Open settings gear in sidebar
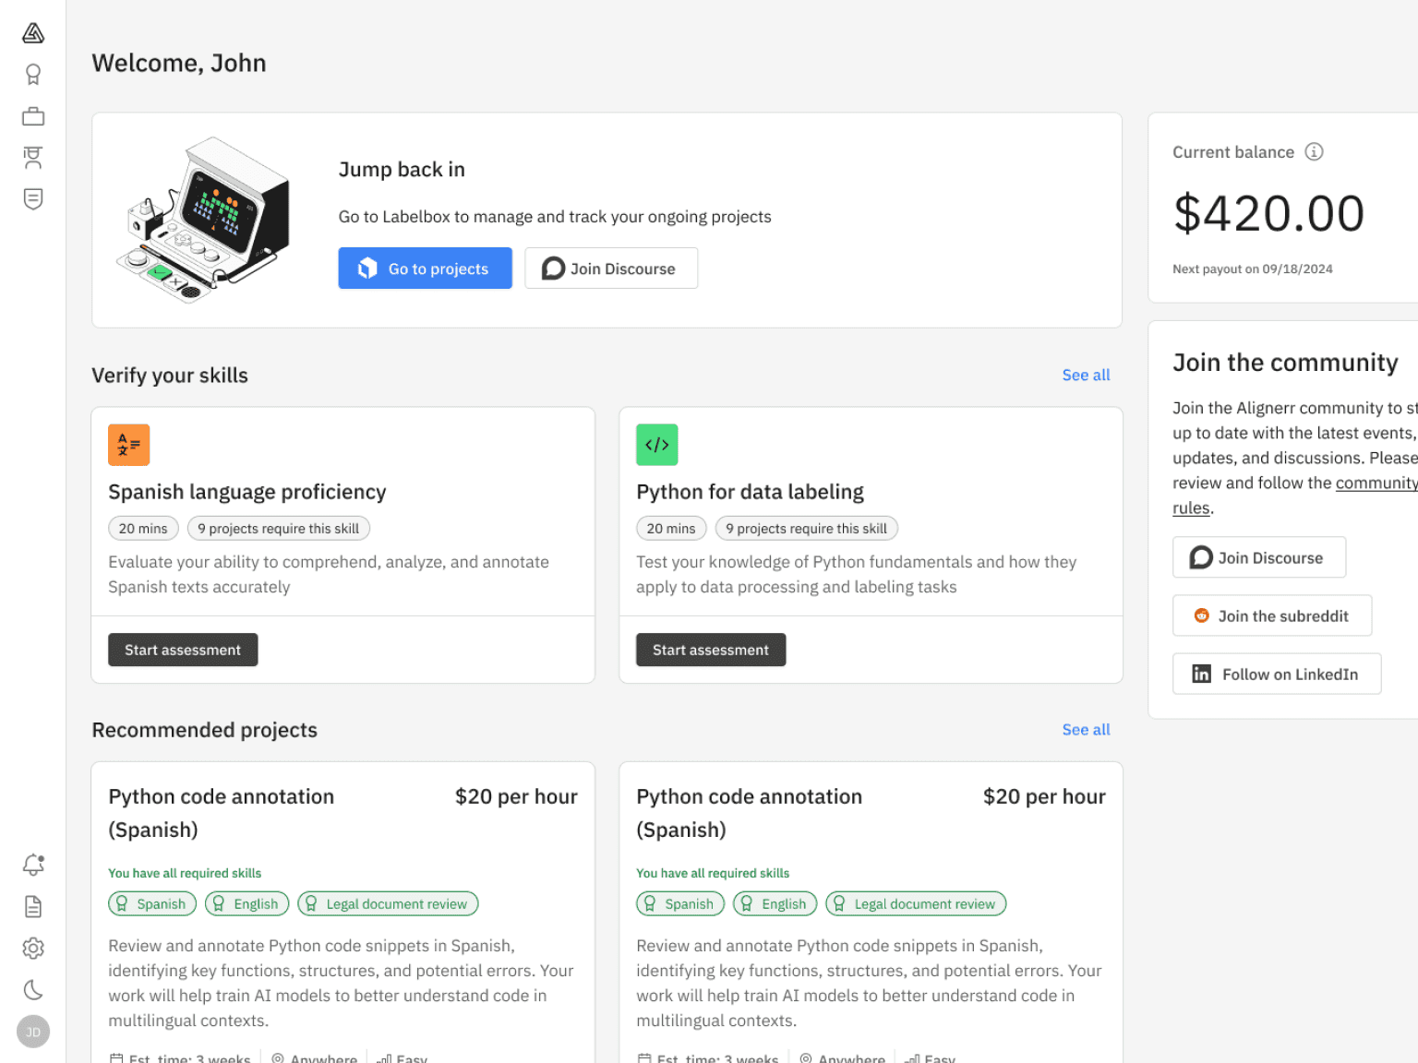 click(x=33, y=949)
